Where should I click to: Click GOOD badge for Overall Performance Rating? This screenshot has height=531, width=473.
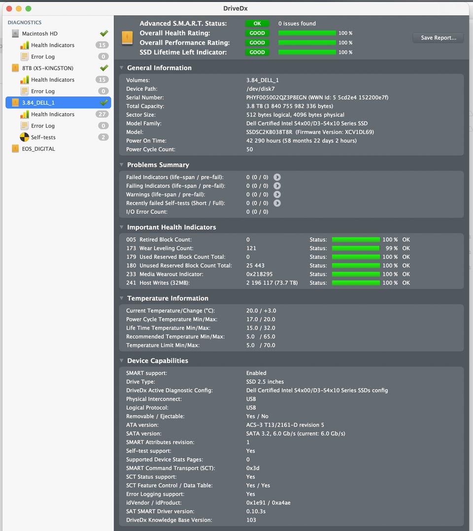(257, 43)
